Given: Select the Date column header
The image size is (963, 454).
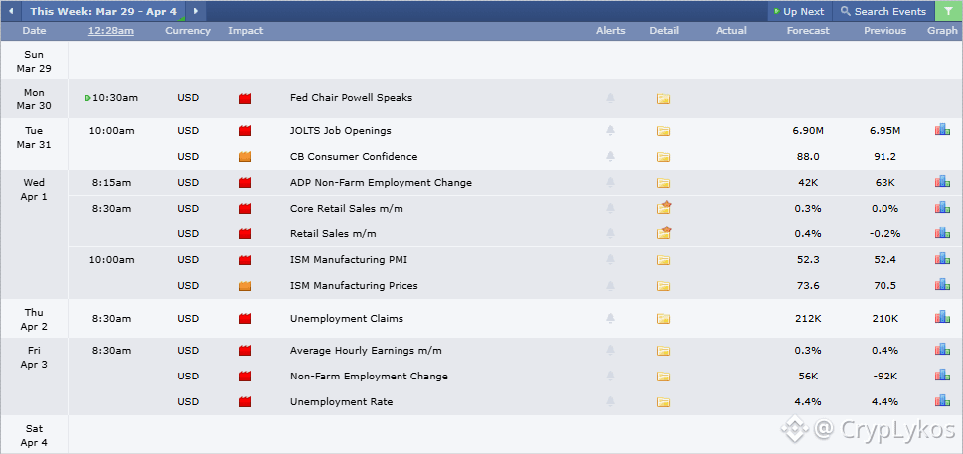Looking at the screenshot, I should pos(35,31).
